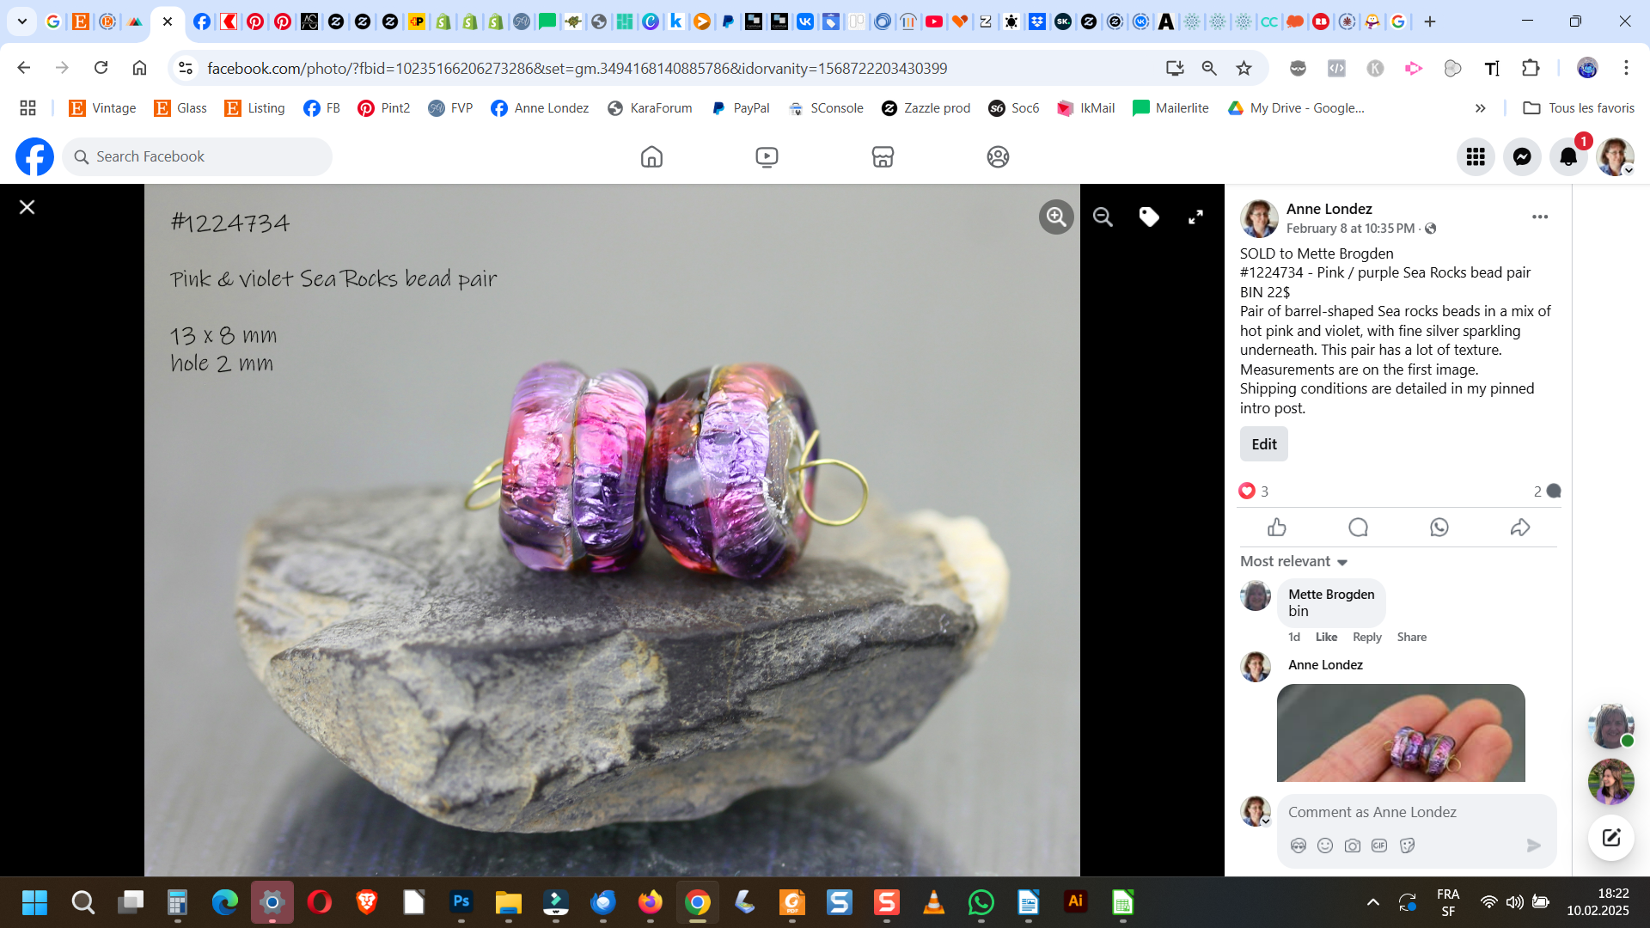Zoom in on the bead photo
The image size is (1650, 928).
1056,217
